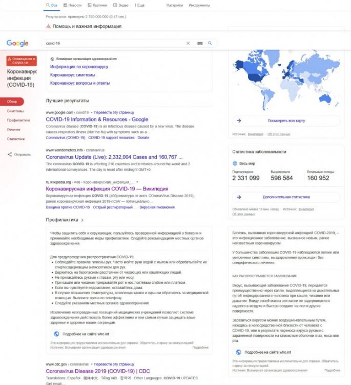Open Инструменты search tools
The width and height of the screenshot is (351, 385).
click(199, 5)
